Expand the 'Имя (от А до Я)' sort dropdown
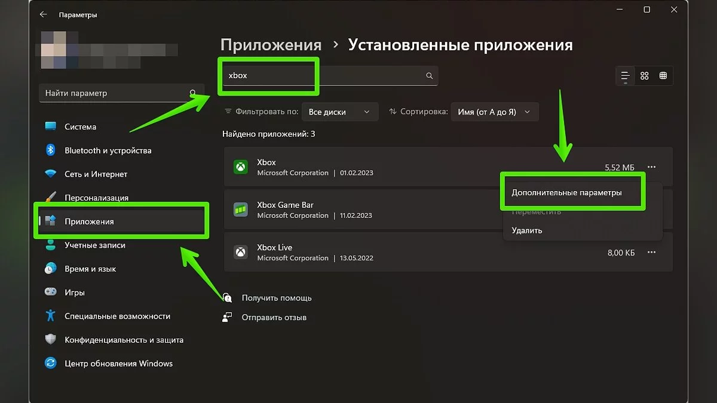Viewport: 717px width, 403px height. [494, 112]
